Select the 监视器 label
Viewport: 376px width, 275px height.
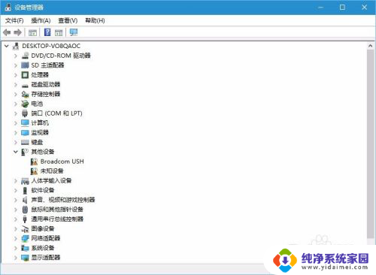(x=40, y=132)
